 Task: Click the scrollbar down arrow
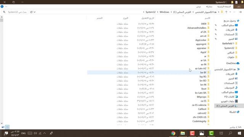pos(2,123)
